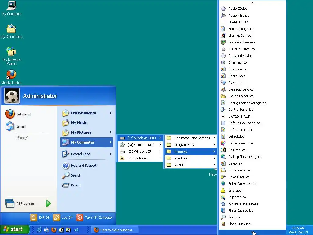
Task: Select Entire Network.ico globe icon
Action: [223, 184]
